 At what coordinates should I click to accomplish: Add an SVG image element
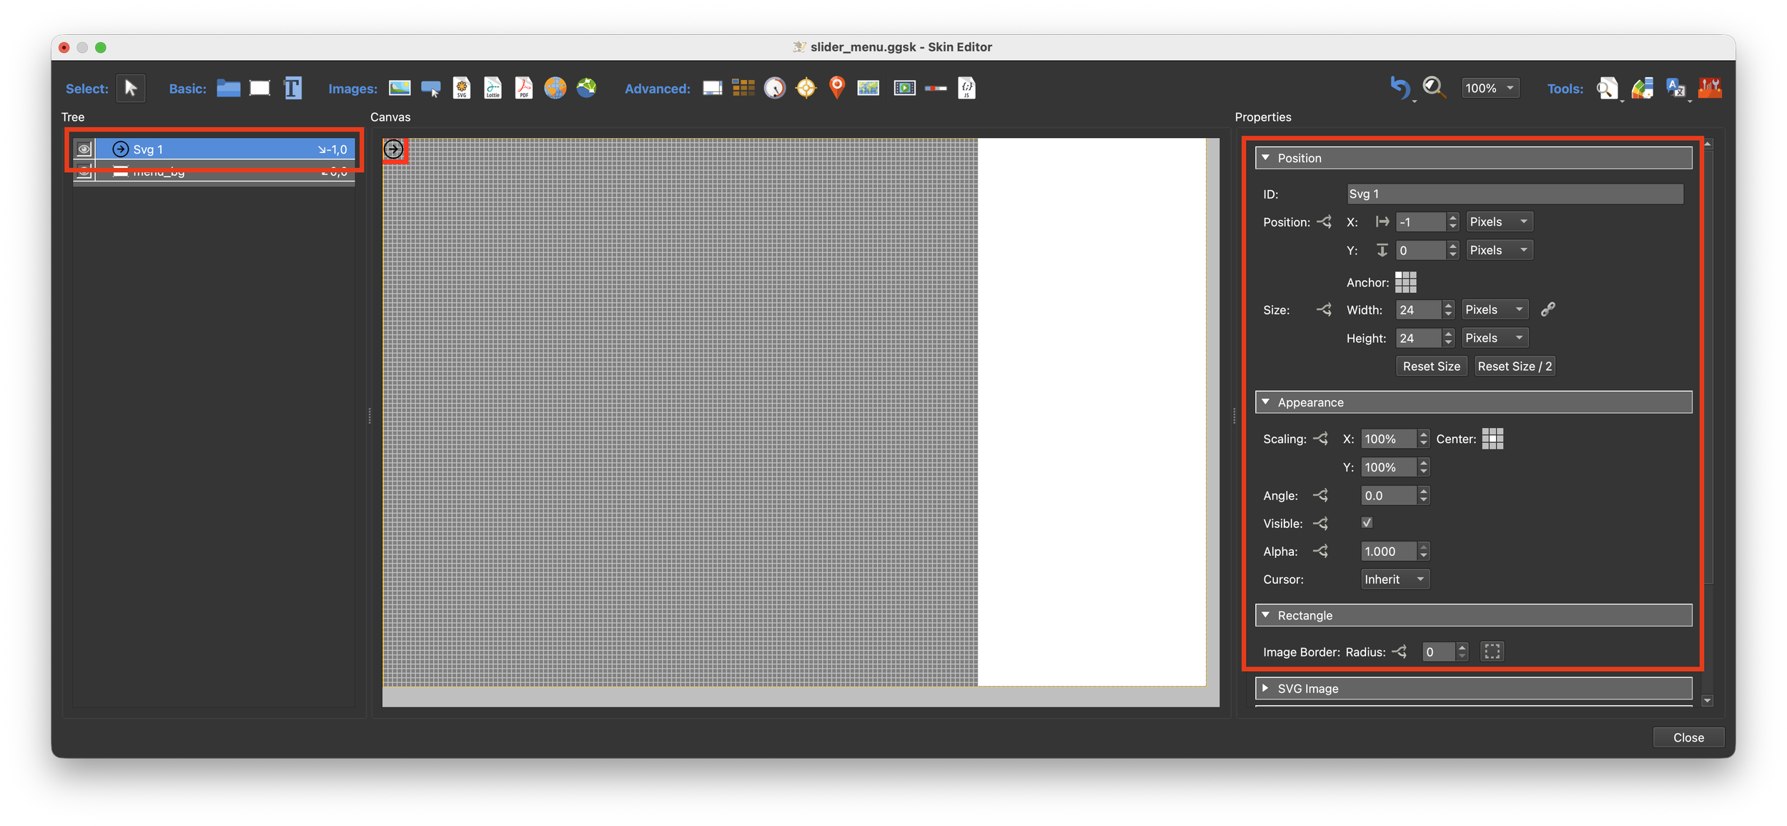[462, 88]
